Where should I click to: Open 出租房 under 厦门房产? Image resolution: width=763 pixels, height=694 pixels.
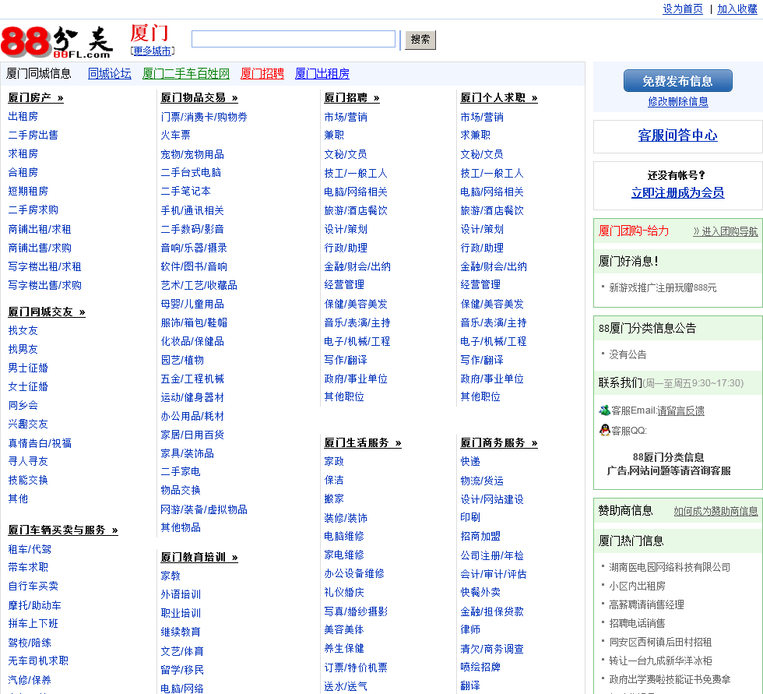23,116
